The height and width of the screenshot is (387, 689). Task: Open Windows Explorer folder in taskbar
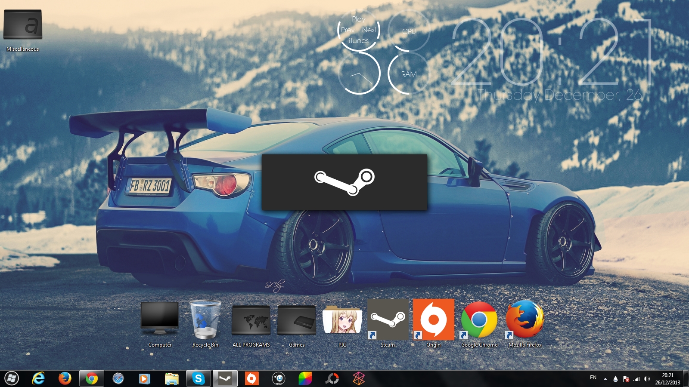tap(171, 378)
